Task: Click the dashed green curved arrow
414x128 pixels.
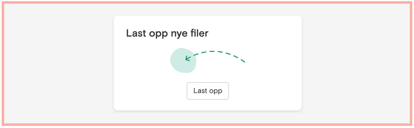Action: [x=215, y=56]
